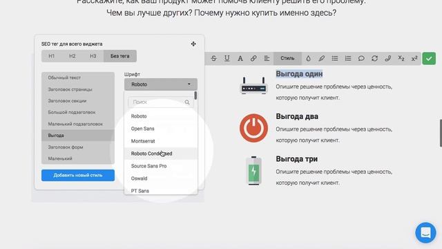The width and height of the screenshot is (442, 249).
Task: Insert a numbered list
Action: 348,58
